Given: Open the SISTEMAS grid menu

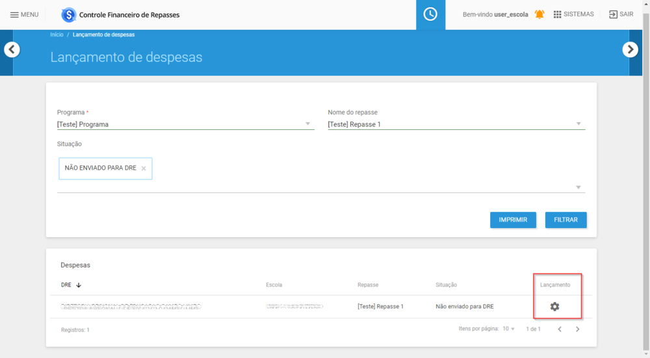Looking at the screenshot, I should tap(573, 14).
